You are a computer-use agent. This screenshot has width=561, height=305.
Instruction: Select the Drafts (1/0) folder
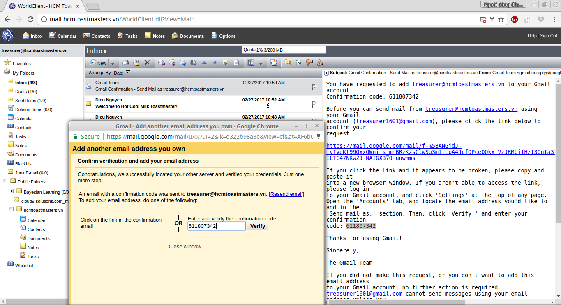[22, 91]
